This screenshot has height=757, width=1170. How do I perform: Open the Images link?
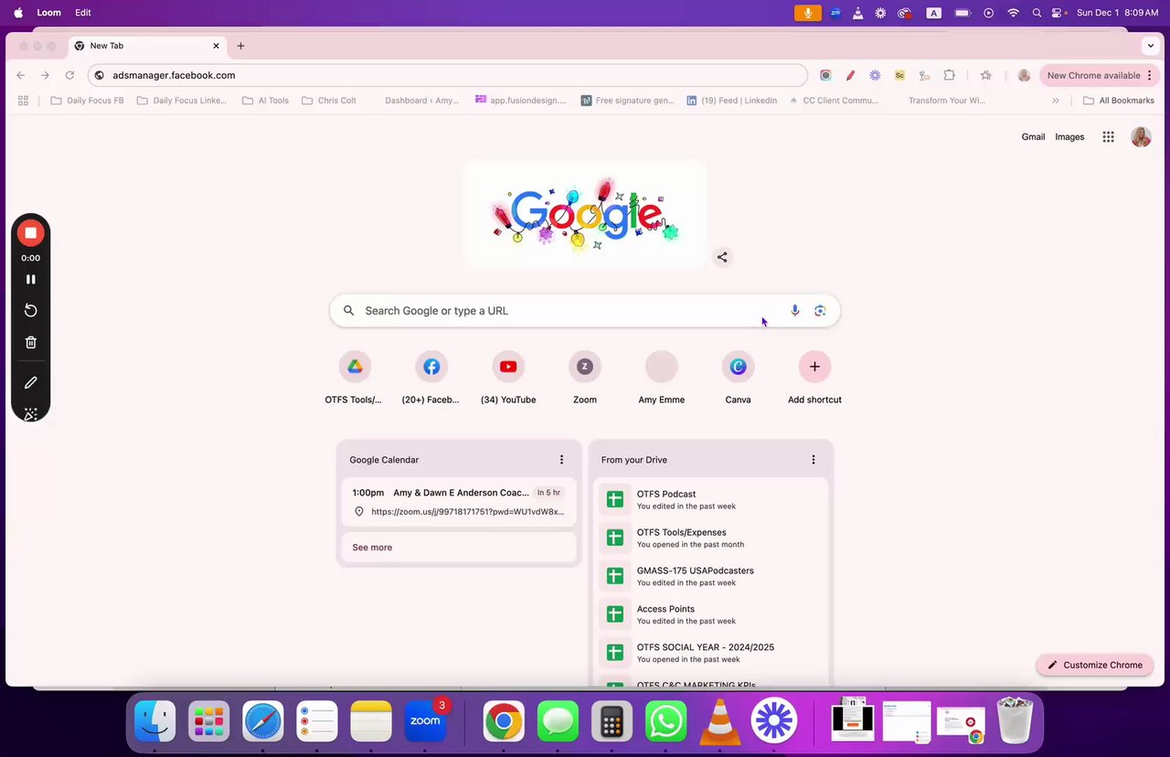click(1069, 137)
